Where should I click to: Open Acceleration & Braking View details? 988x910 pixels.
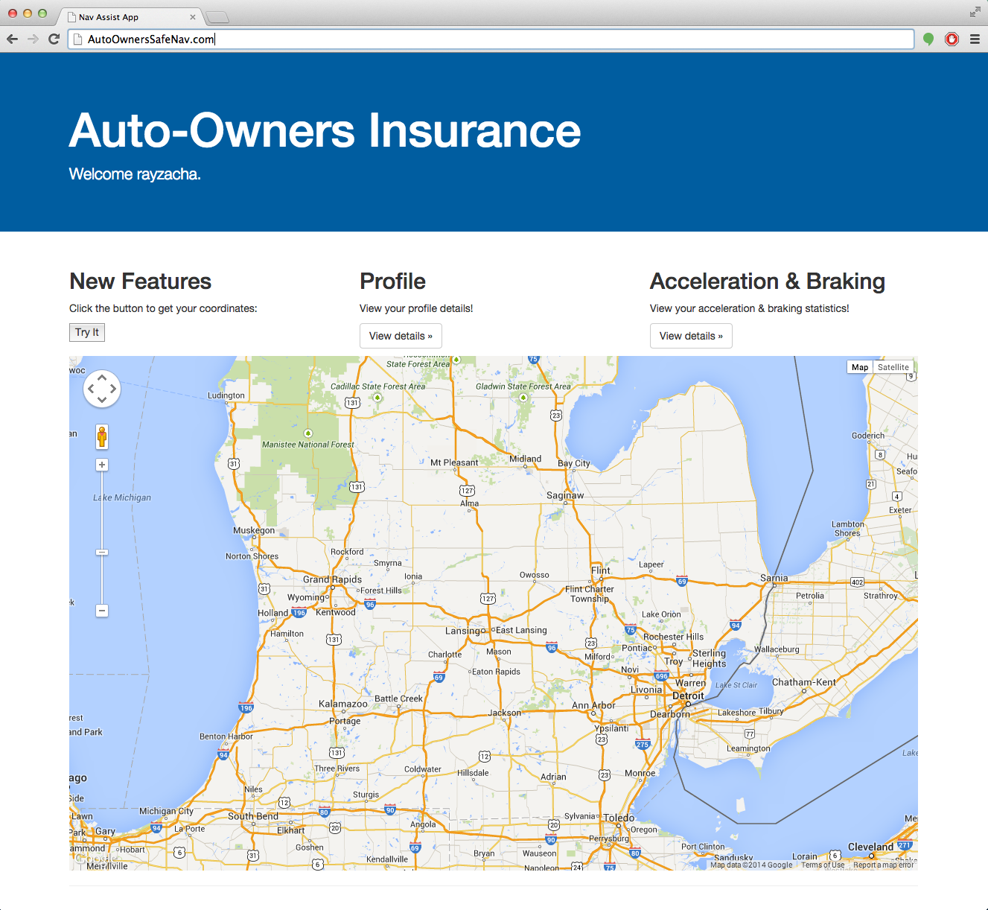click(x=691, y=336)
